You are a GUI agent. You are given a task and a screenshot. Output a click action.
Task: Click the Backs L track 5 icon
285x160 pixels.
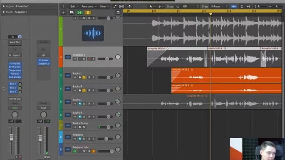(68, 102)
